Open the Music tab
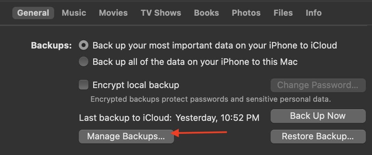The width and height of the screenshot is (372, 155). 74,13
